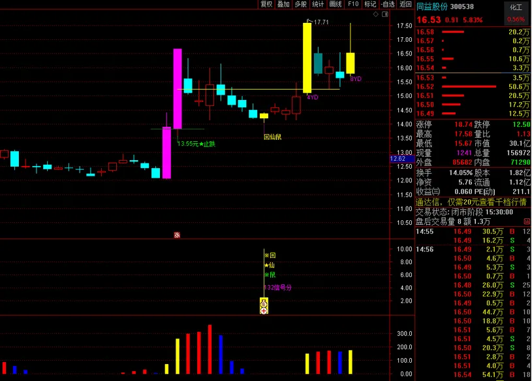The height and width of the screenshot is (381, 532).
Task: Click the 4YD label under the yellow candle
Action: (313, 97)
